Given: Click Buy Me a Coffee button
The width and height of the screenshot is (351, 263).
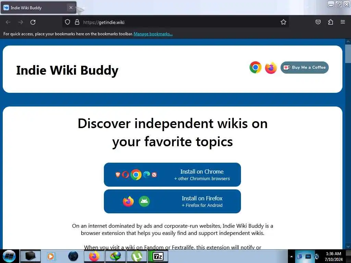Looking at the screenshot, I should pyautogui.click(x=304, y=67).
